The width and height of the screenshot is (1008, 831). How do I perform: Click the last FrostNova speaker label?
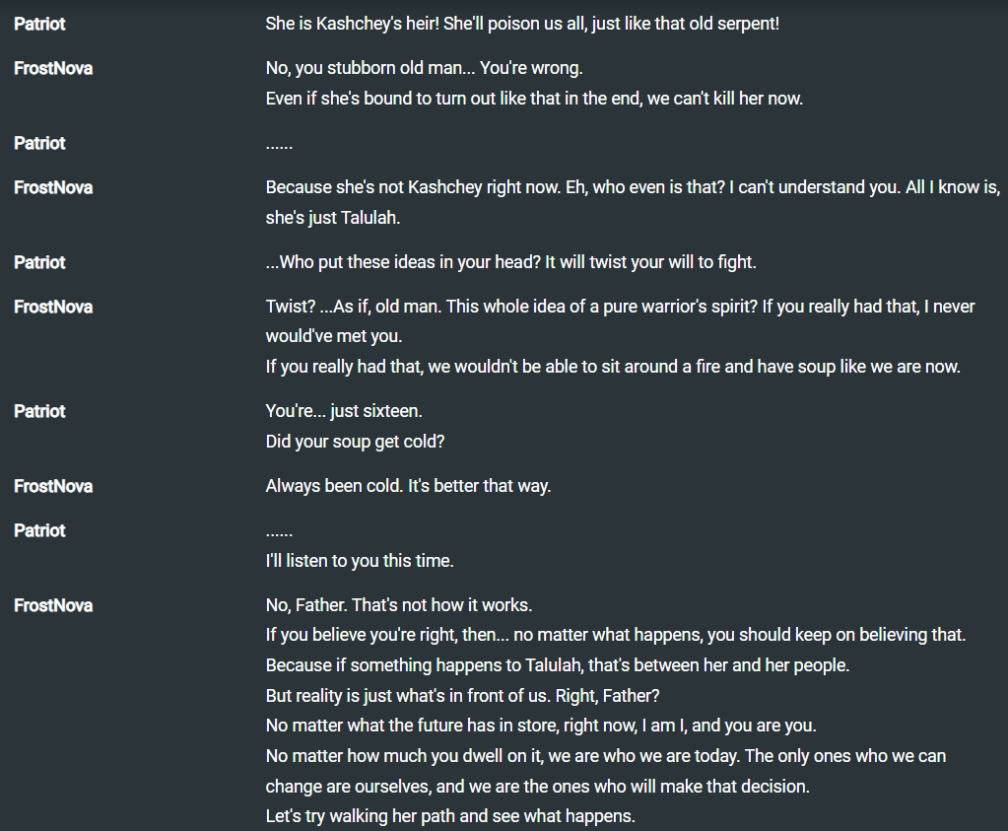pyautogui.click(x=53, y=605)
